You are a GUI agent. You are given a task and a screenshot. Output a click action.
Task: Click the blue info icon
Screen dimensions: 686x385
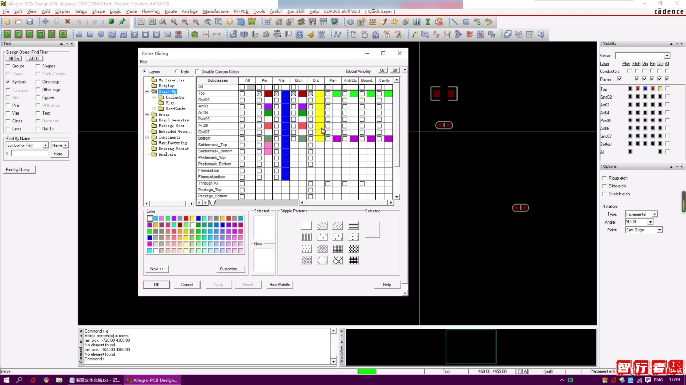(350, 22)
